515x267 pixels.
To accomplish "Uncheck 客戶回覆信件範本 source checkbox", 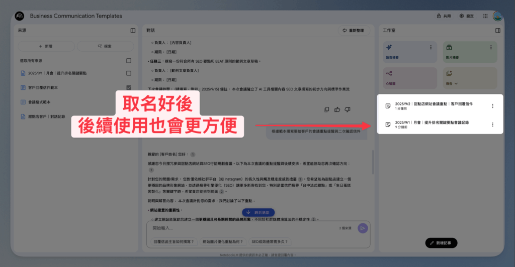I will click(129, 87).
